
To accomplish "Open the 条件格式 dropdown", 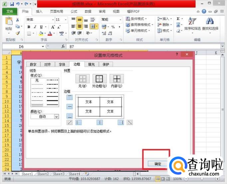I will [x=136, y=19].
